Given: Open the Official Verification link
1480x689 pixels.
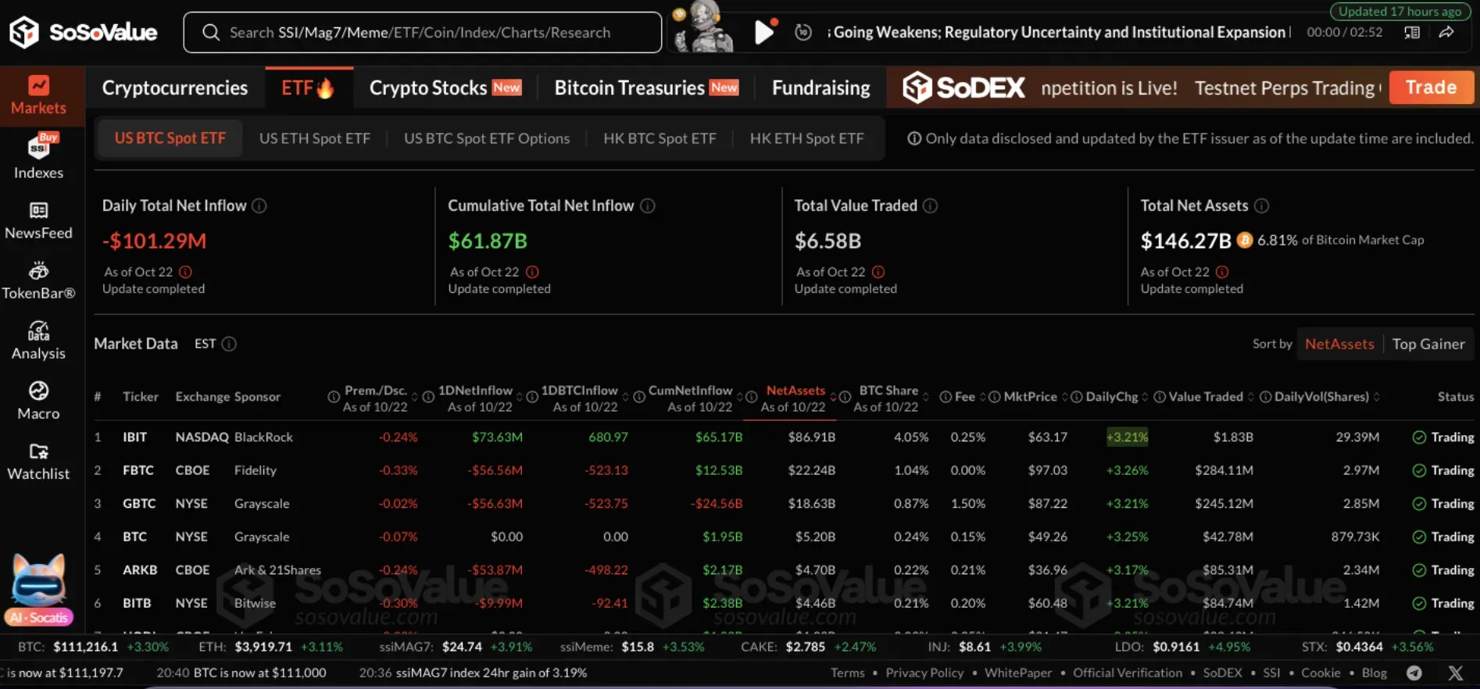Looking at the screenshot, I should 1127,673.
